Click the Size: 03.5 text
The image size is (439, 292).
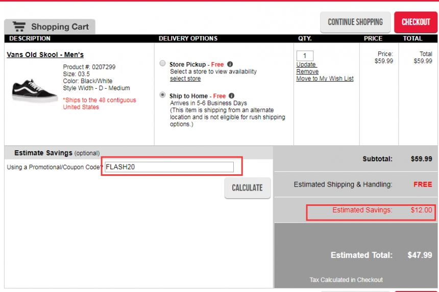tap(76, 74)
